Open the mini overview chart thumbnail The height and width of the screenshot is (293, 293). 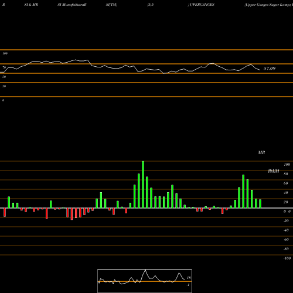(x=145, y=281)
